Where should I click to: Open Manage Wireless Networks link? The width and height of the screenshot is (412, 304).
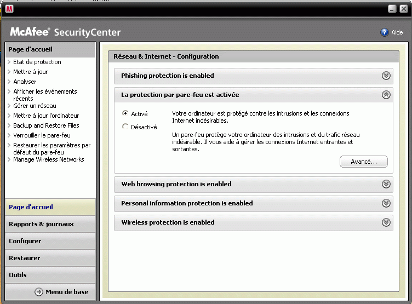(x=48, y=159)
